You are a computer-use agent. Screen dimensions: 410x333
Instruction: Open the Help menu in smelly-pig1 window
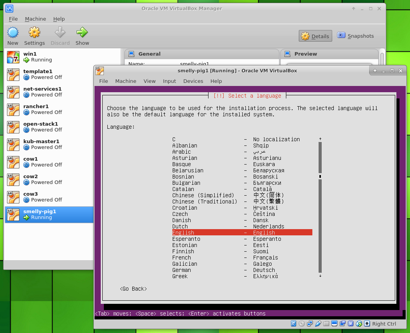tap(216, 81)
